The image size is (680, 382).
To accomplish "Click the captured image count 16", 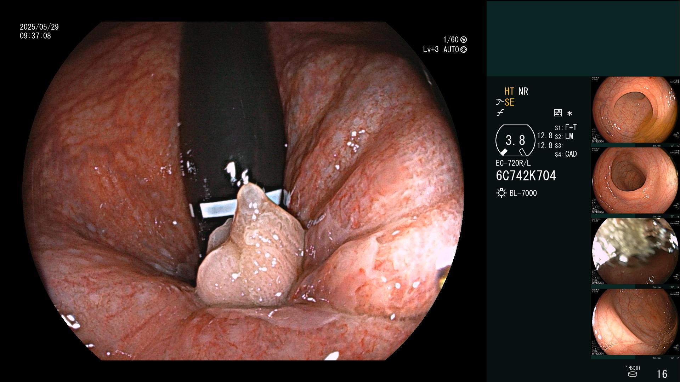I will (662, 374).
